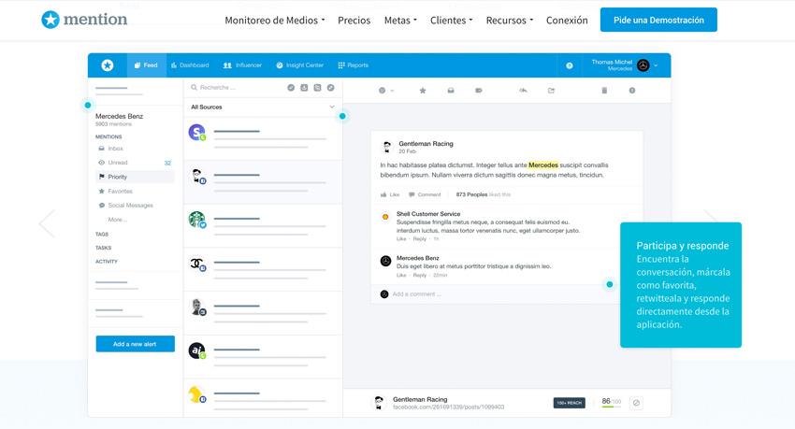Click the Shell logo avatar in comments
The height and width of the screenshot is (429, 795).
point(385,217)
